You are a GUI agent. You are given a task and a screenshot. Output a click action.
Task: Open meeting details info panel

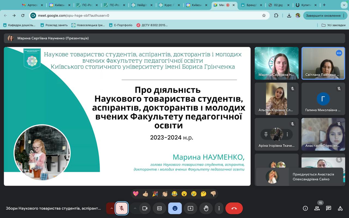305,208
